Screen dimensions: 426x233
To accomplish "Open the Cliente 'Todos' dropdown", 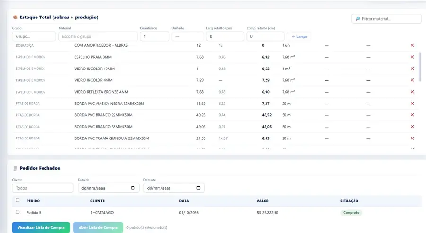I will click(x=43, y=188).
